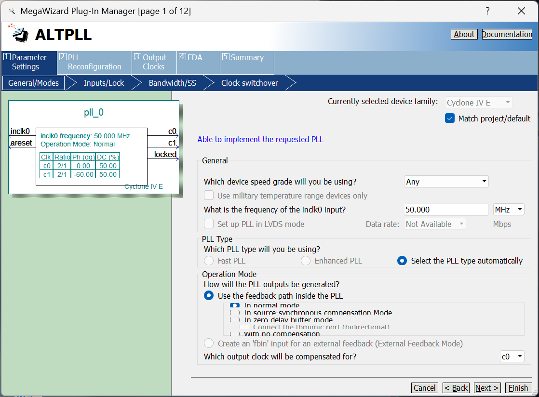
Task: Open the compensated output clock dropdown
Action: (x=512, y=357)
